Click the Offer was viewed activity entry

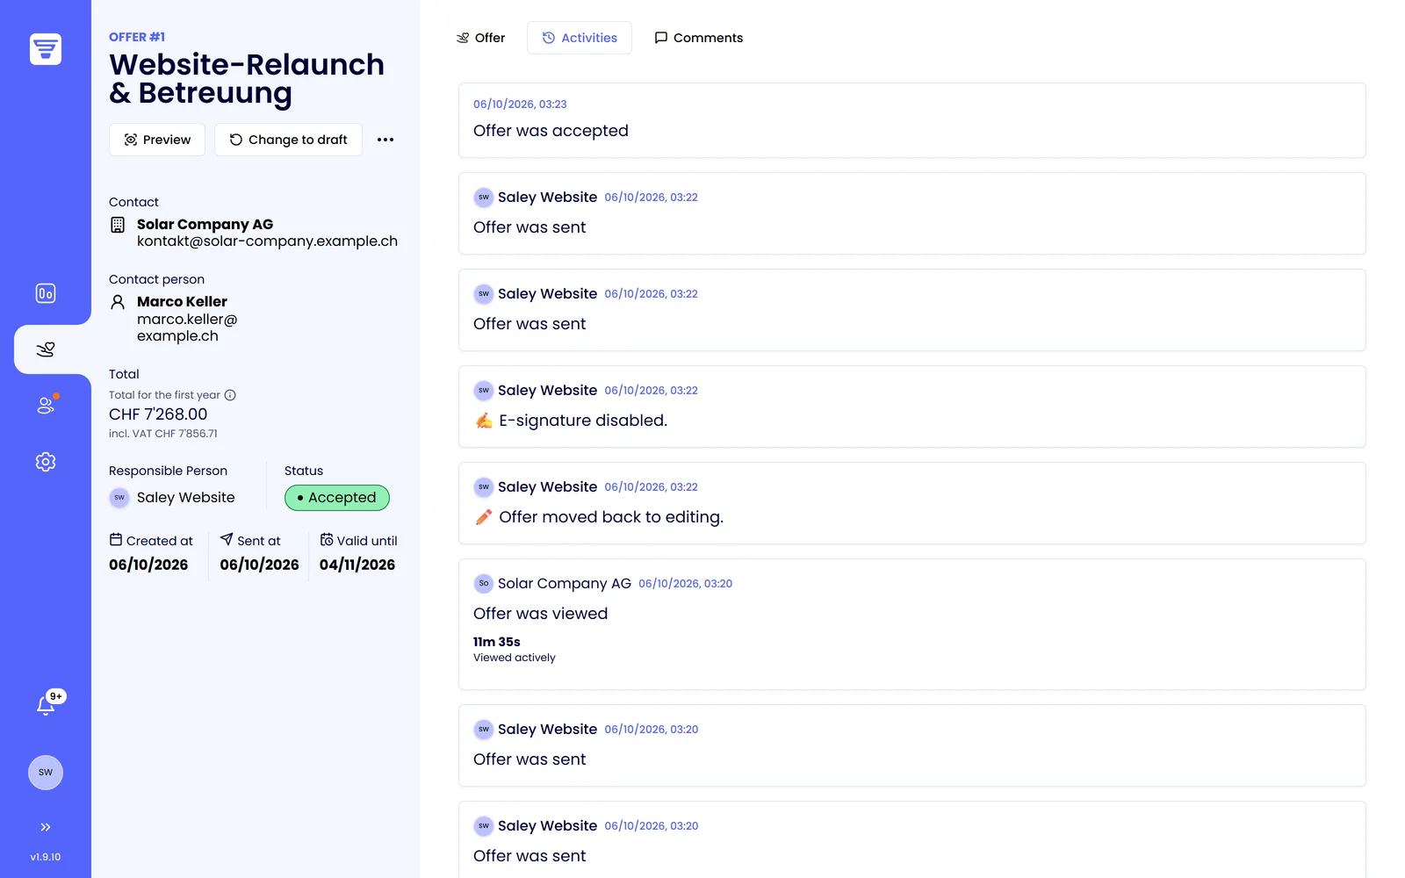coord(912,624)
